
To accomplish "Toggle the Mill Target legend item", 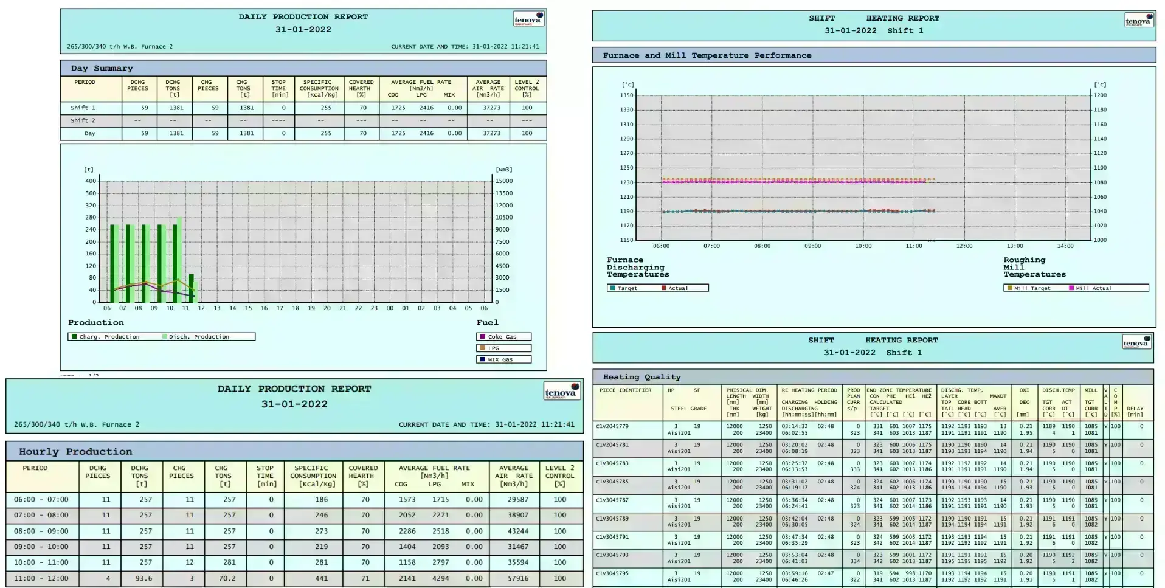I will pos(1028,288).
